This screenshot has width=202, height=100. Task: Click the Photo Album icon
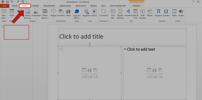point(45,11)
